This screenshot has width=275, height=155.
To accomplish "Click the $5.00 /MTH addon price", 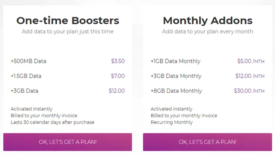I will click(251, 61).
